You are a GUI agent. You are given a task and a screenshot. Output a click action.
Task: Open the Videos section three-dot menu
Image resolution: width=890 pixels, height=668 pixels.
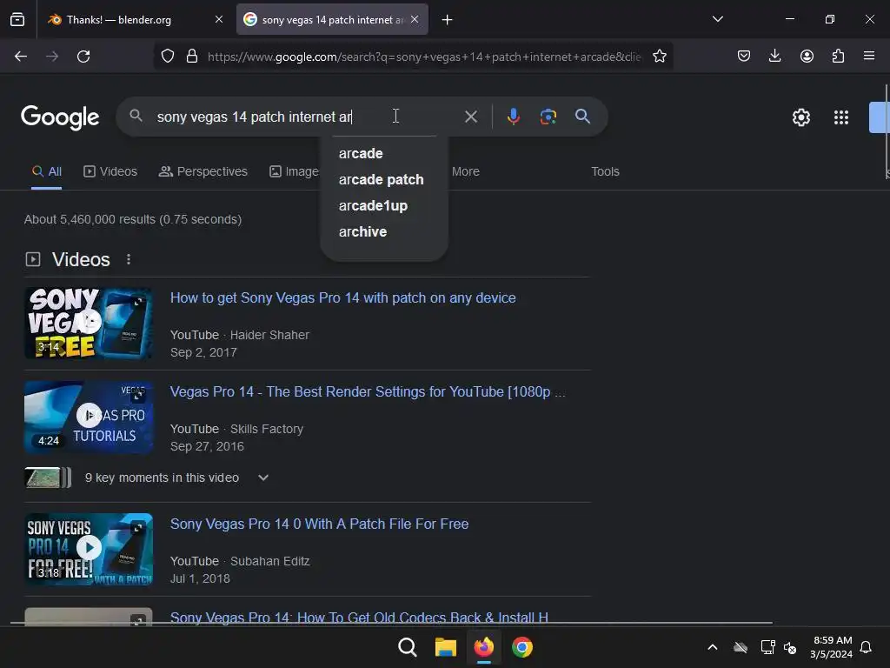[129, 259]
